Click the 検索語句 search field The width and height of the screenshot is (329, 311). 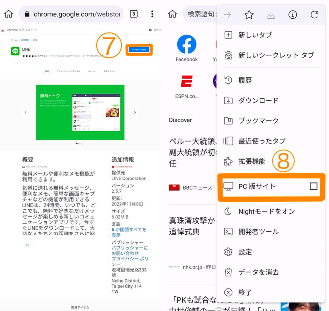[x=200, y=14]
